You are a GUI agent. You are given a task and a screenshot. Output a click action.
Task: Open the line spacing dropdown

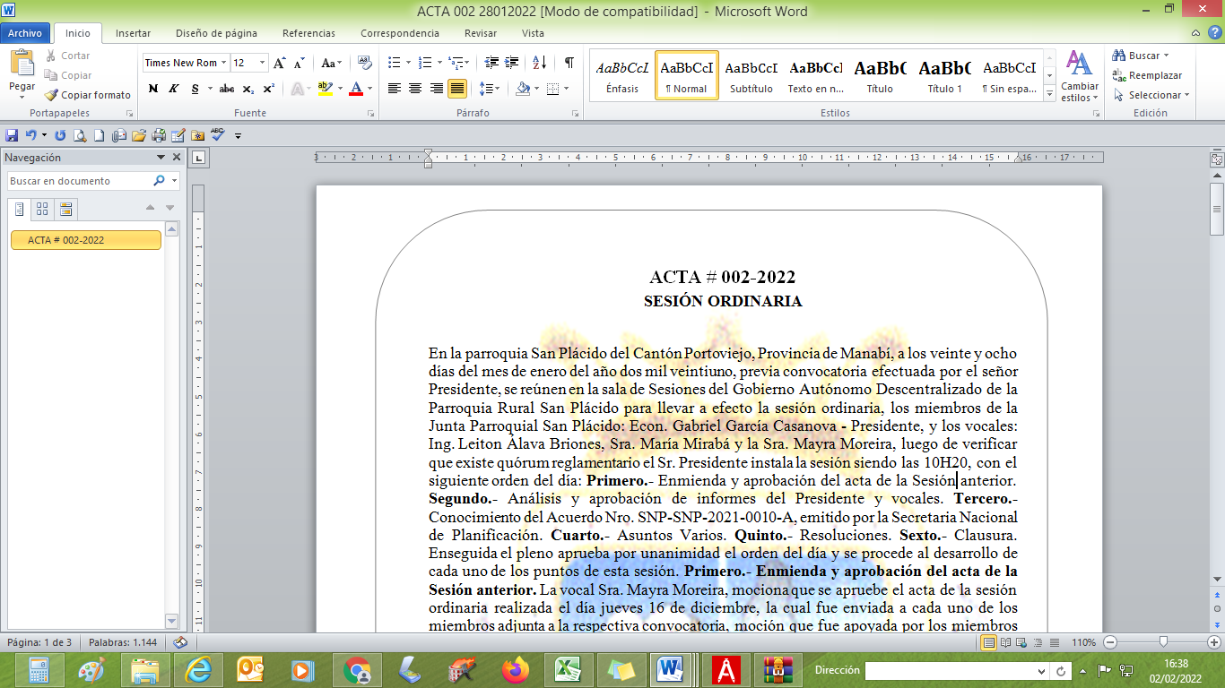click(497, 89)
